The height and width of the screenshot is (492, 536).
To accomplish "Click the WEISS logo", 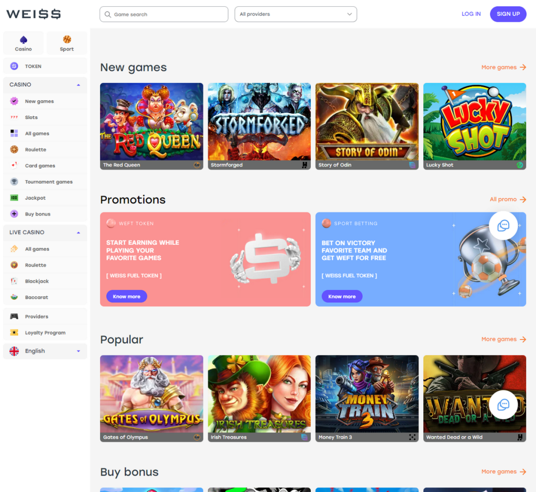I will coord(33,14).
